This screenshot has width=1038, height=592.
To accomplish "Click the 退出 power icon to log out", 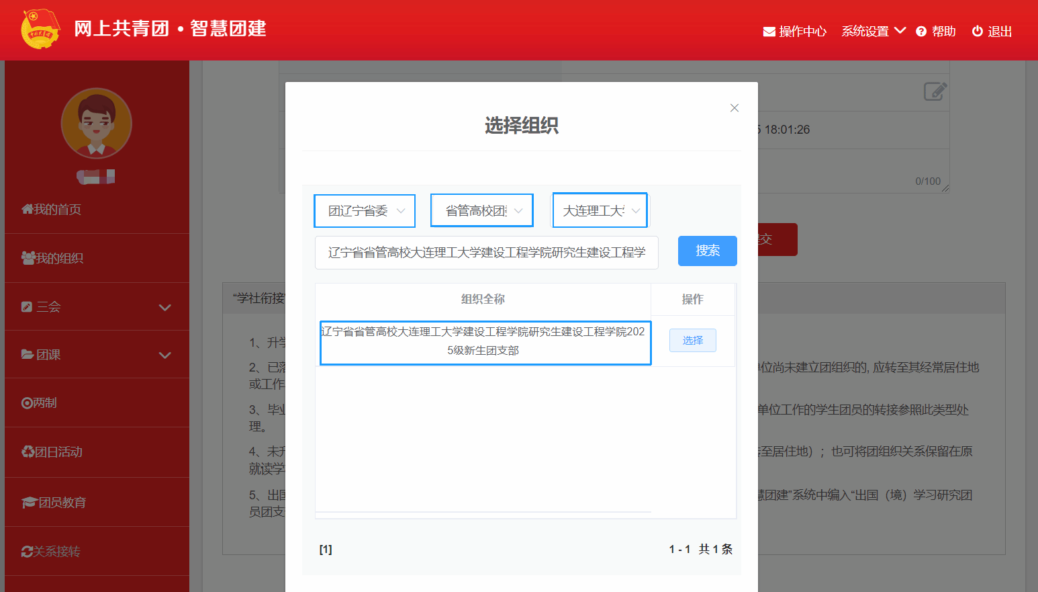I will click(978, 32).
